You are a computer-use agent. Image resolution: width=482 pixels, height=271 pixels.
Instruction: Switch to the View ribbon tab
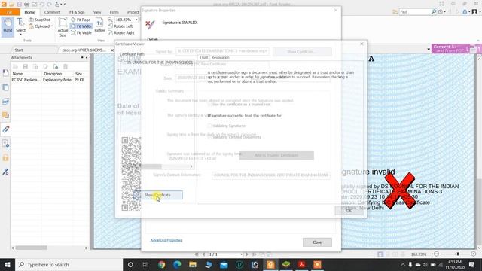[97, 12]
